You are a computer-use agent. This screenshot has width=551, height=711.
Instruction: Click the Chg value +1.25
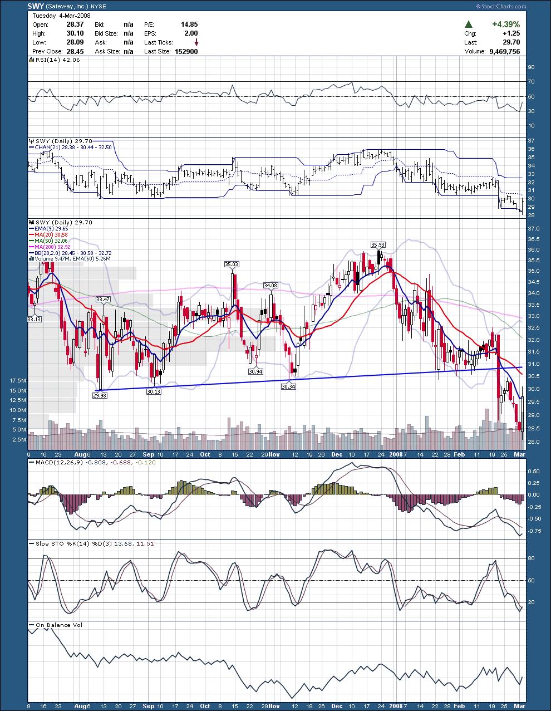[511, 33]
